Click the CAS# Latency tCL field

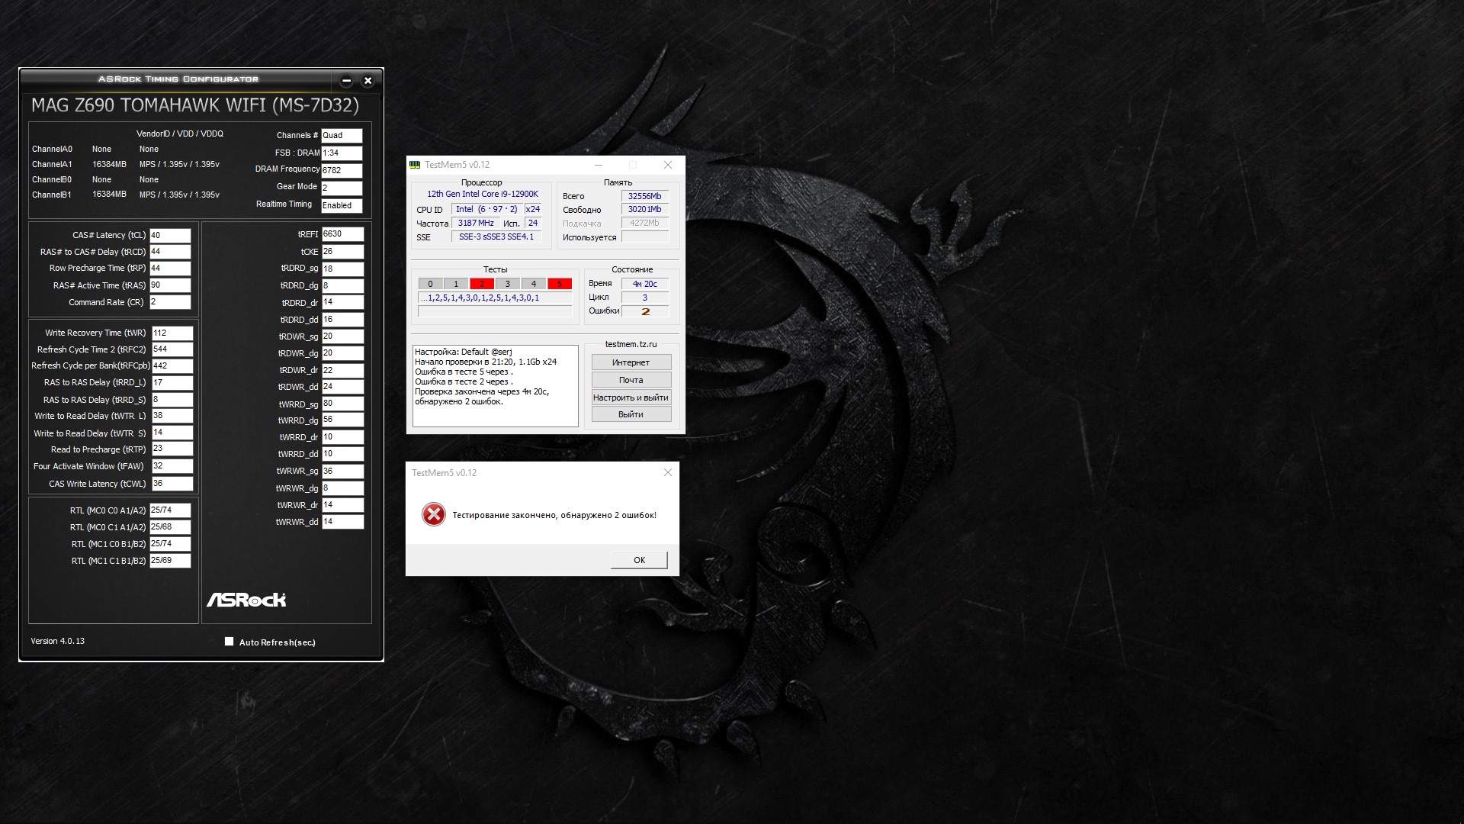click(170, 235)
